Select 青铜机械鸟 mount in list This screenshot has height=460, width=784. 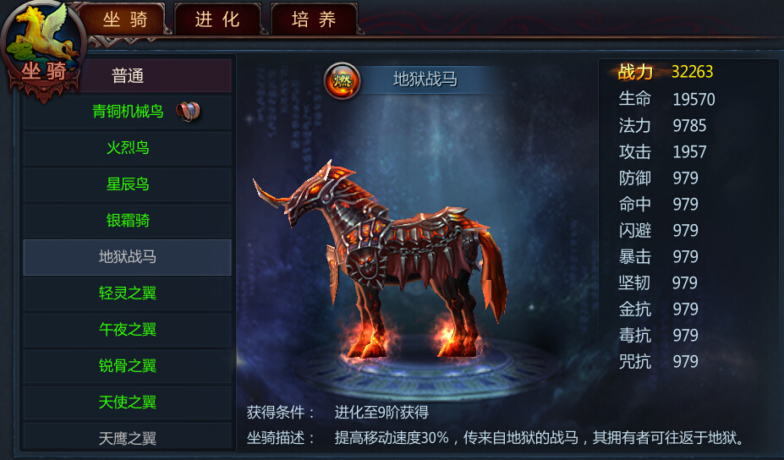(127, 111)
